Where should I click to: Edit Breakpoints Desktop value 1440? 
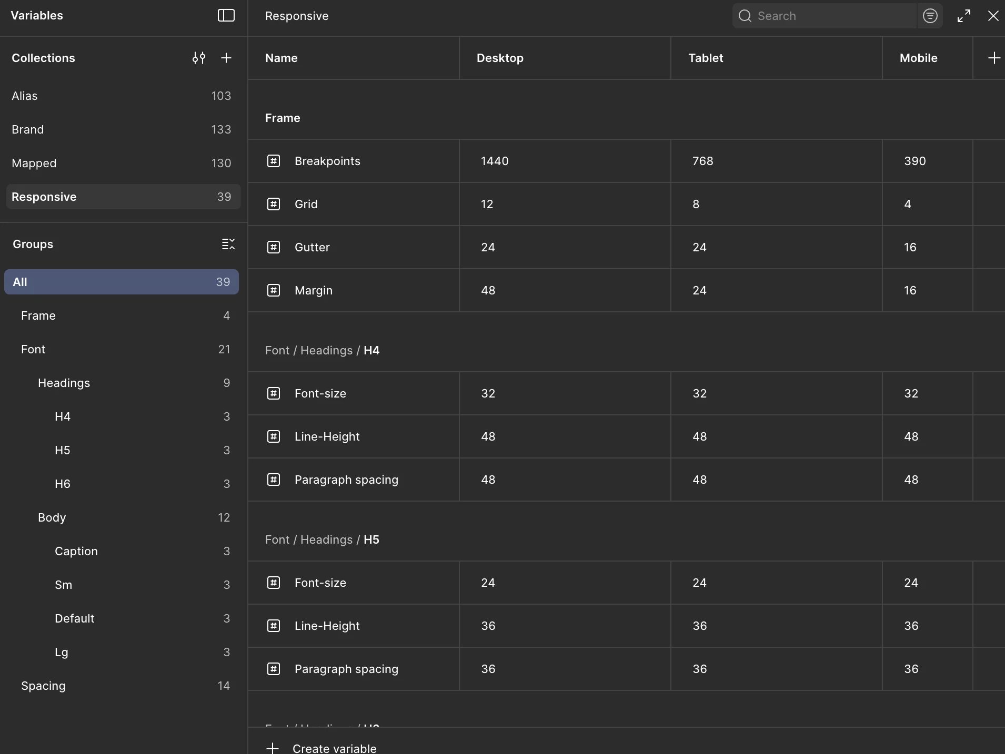click(x=565, y=161)
